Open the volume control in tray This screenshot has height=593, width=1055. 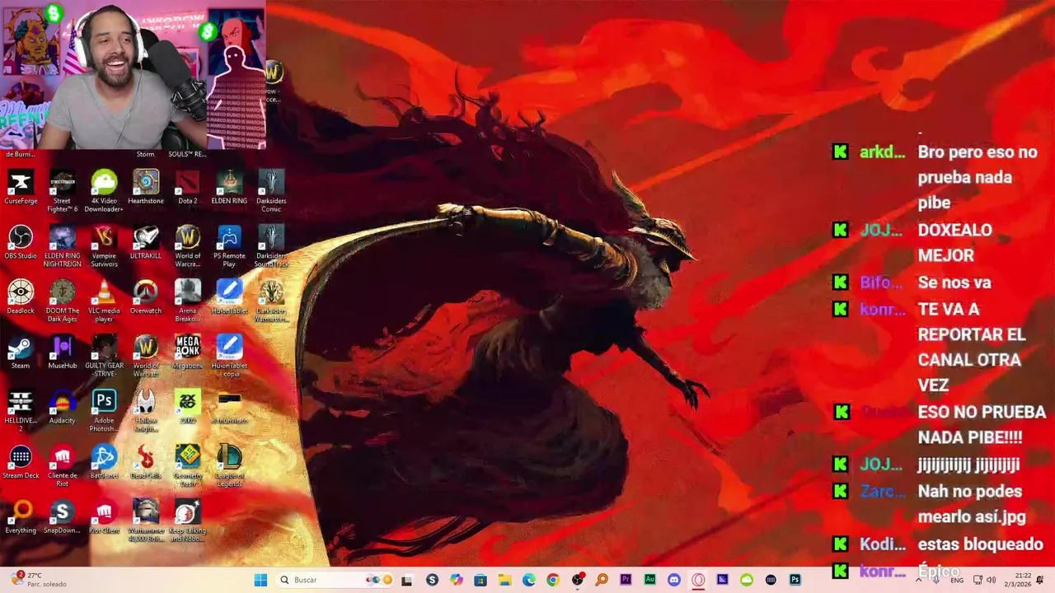click(991, 580)
